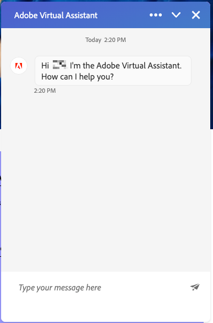Click the '2:20 PM' message time
The image size is (213, 323).
(45, 91)
